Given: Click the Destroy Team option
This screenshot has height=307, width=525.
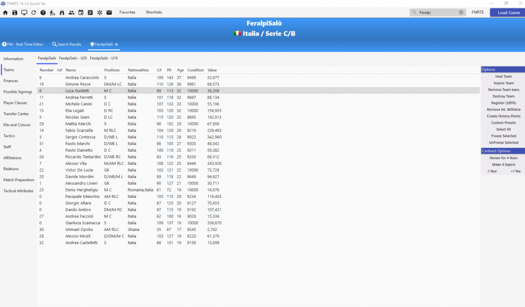Looking at the screenshot, I should 503,97.
